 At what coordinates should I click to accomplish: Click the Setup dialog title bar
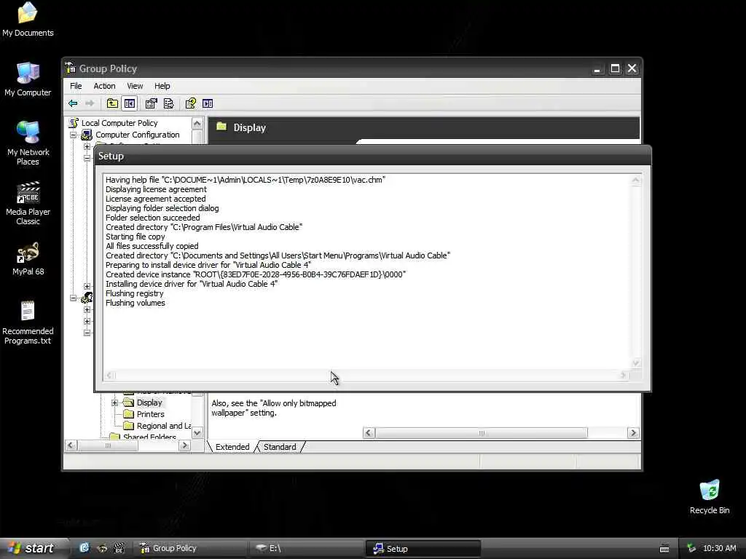click(372, 156)
